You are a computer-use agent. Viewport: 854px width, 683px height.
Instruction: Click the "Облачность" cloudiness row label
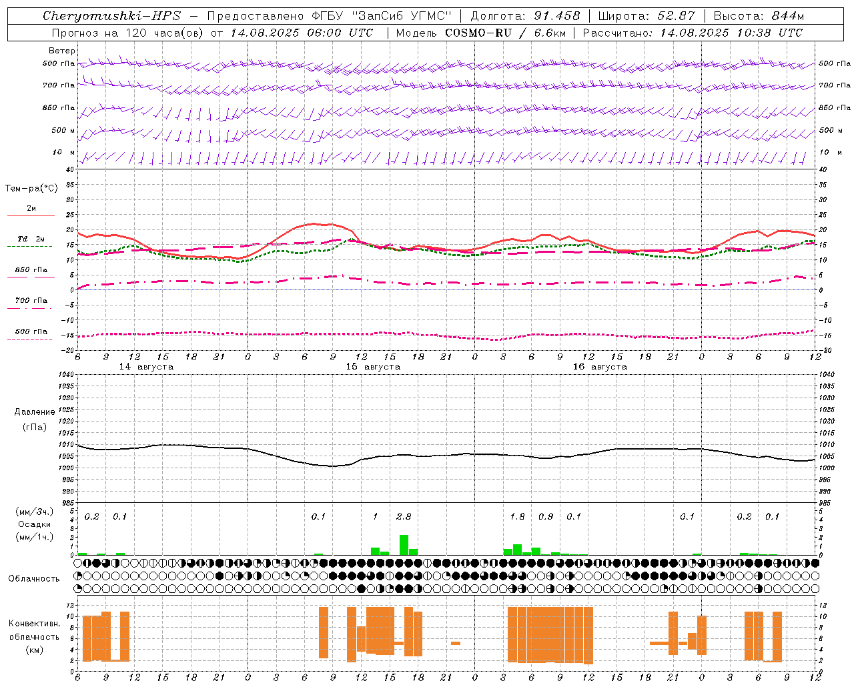pos(34,578)
